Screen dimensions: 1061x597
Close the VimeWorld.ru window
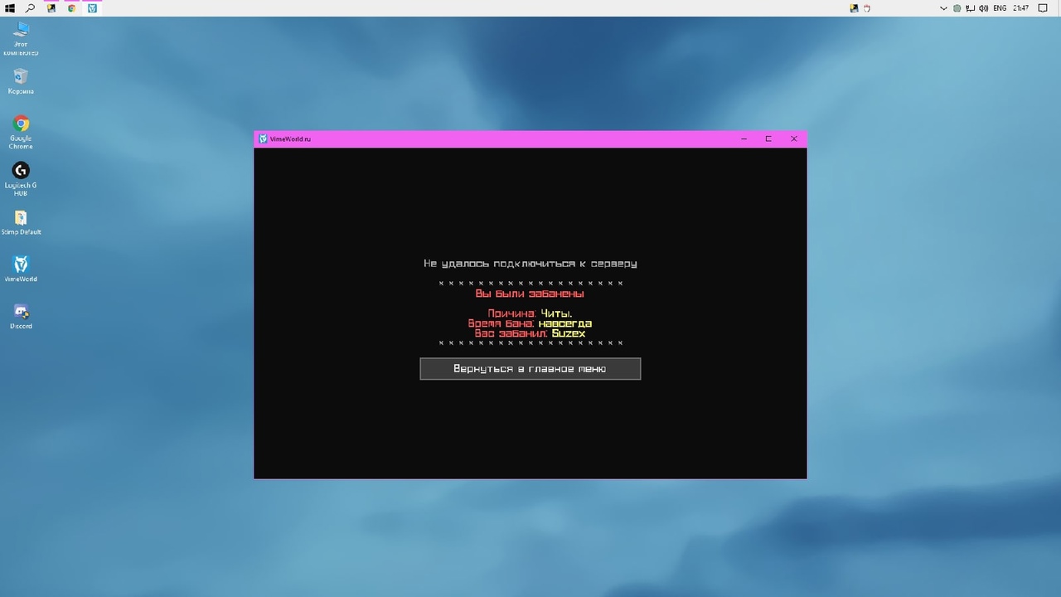click(x=793, y=138)
